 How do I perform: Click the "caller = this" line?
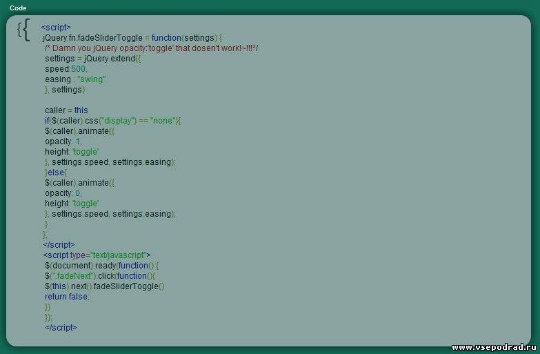click(66, 110)
